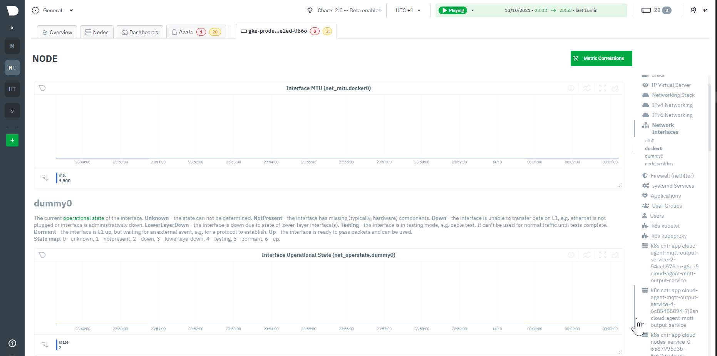The width and height of the screenshot is (717, 356).
Task: Open the operational state link in the description
Action: [x=84, y=218]
